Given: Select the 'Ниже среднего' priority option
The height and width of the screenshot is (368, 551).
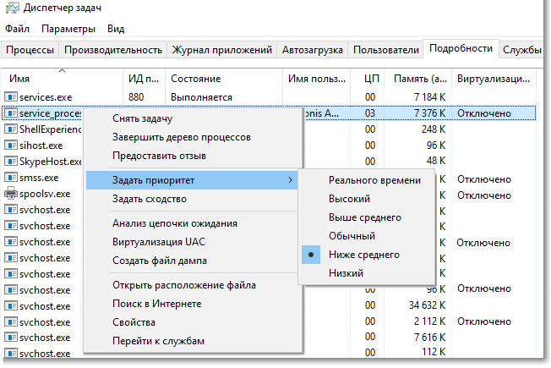Looking at the screenshot, I should point(364,255).
